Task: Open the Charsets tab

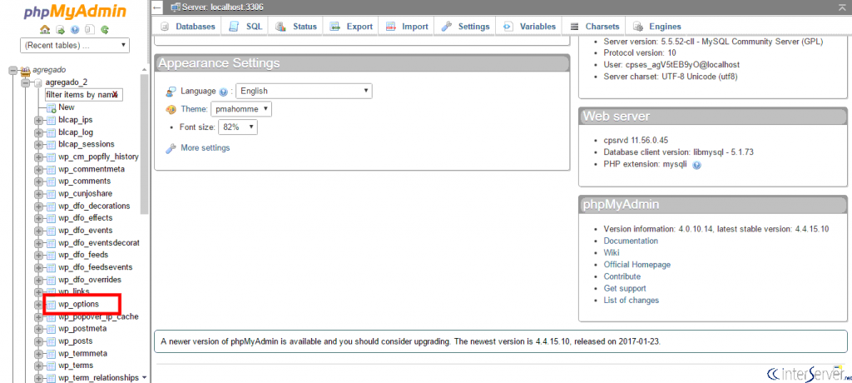Action: [x=594, y=26]
